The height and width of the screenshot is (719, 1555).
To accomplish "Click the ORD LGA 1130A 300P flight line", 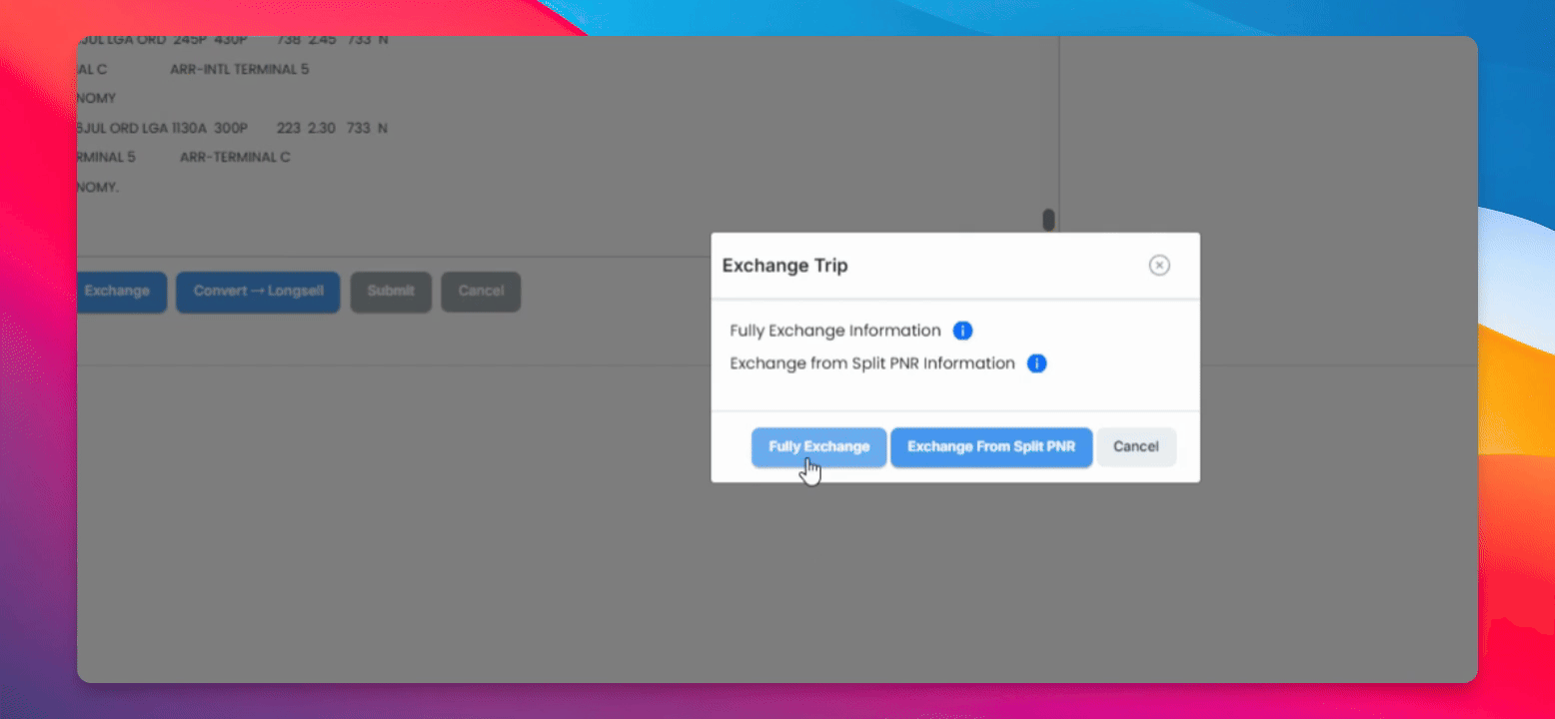I will (232, 128).
